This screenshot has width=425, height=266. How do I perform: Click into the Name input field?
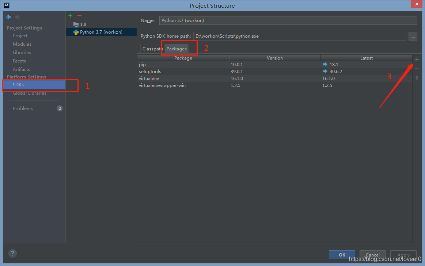click(x=288, y=20)
